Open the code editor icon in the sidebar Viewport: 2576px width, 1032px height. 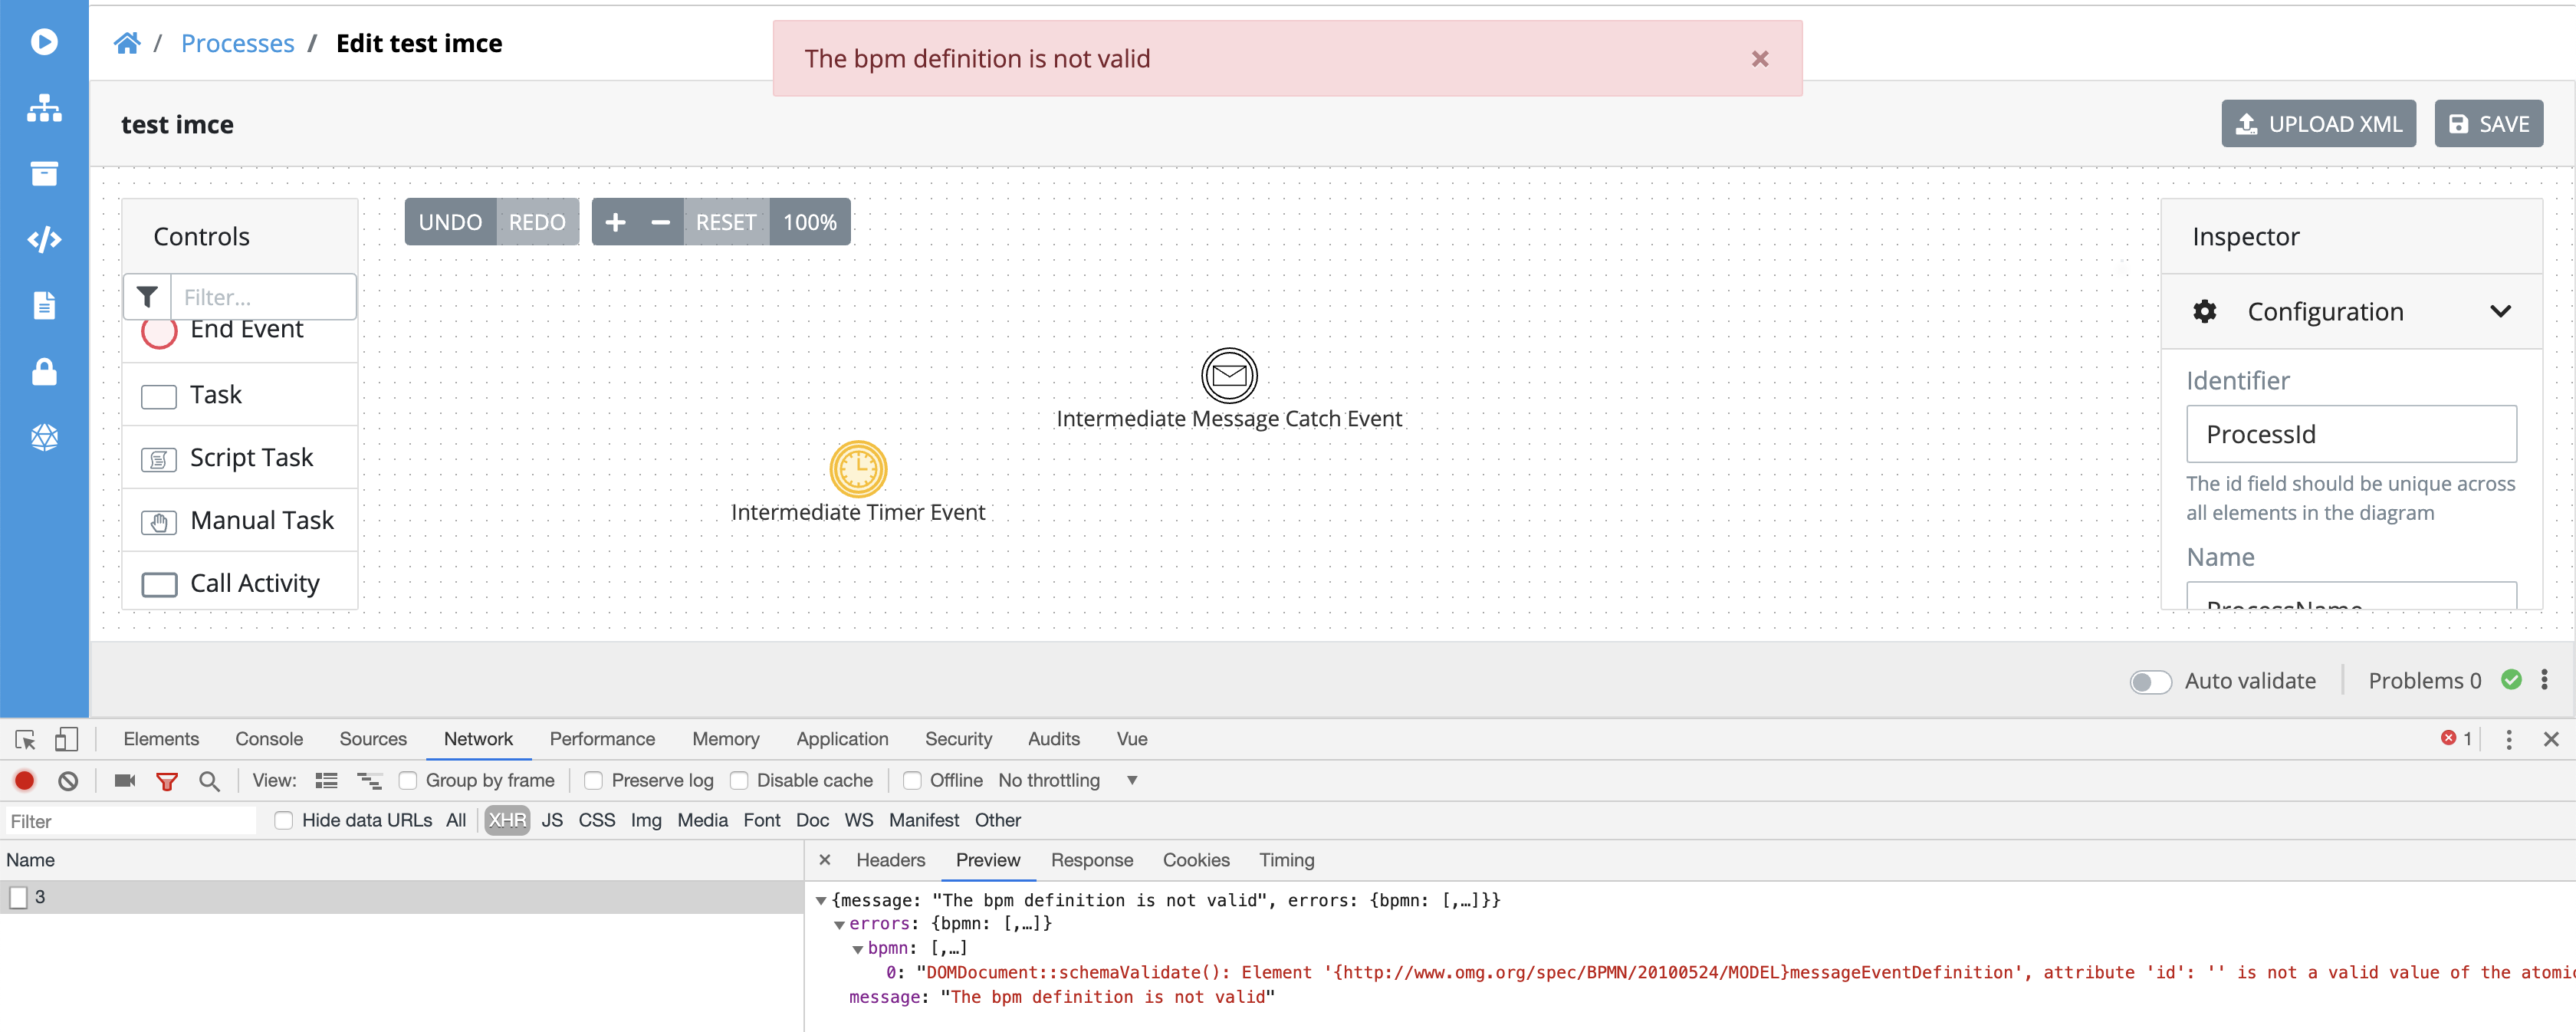pos(44,239)
